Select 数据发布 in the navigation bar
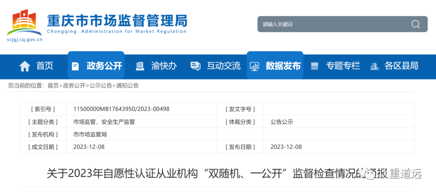Viewport: 436px width, 193px height. click(283, 66)
